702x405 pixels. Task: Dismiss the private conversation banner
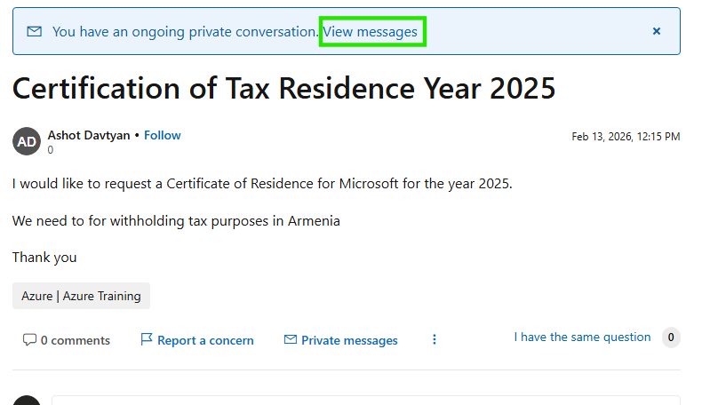[657, 31]
